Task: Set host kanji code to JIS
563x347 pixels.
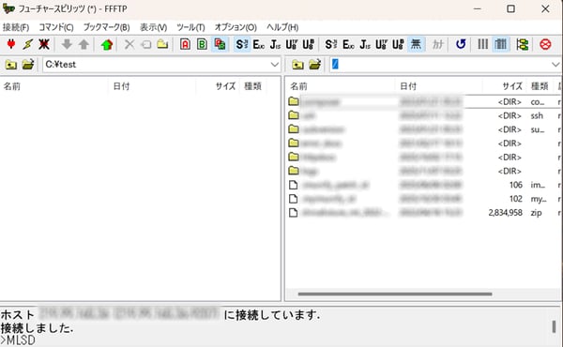Action: tap(365, 44)
